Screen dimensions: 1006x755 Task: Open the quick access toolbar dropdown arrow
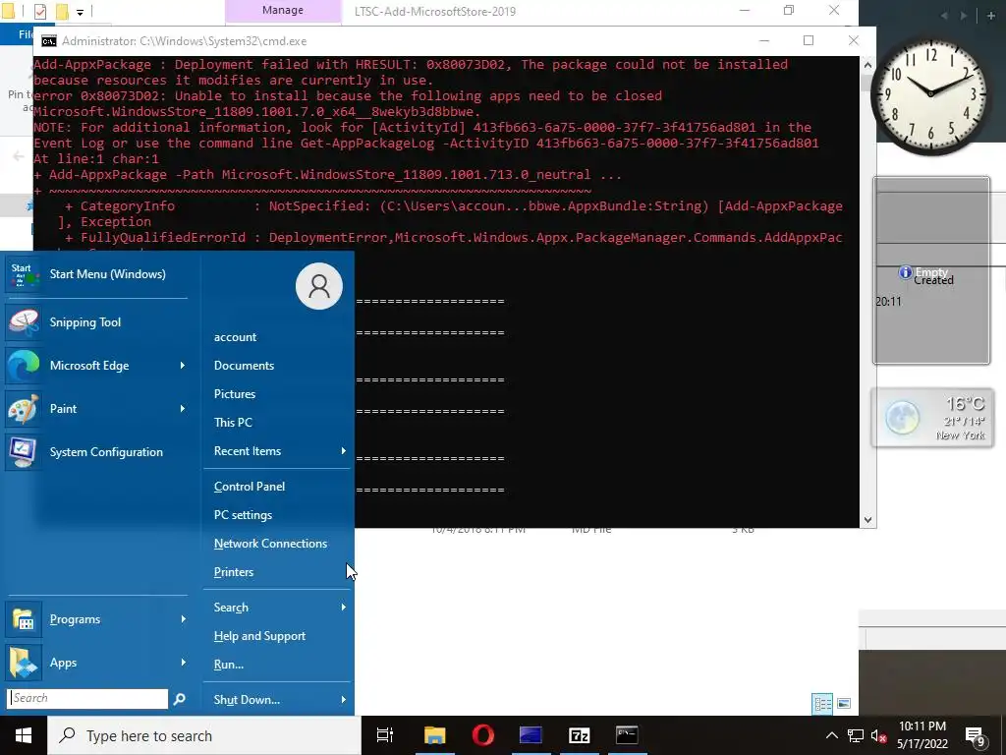pos(81,12)
